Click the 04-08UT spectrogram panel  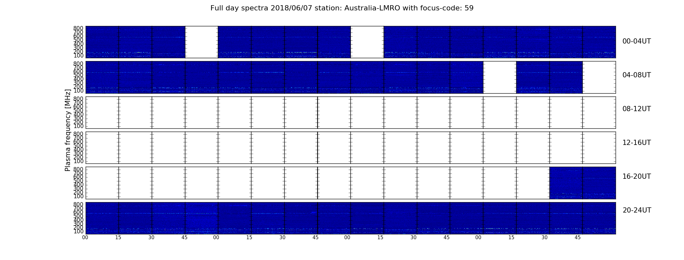tap(350, 77)
